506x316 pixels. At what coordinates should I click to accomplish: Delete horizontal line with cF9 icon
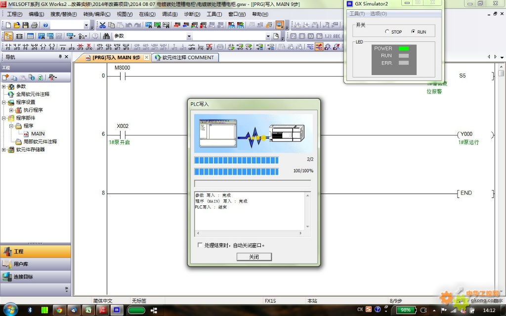click(81, 47)
